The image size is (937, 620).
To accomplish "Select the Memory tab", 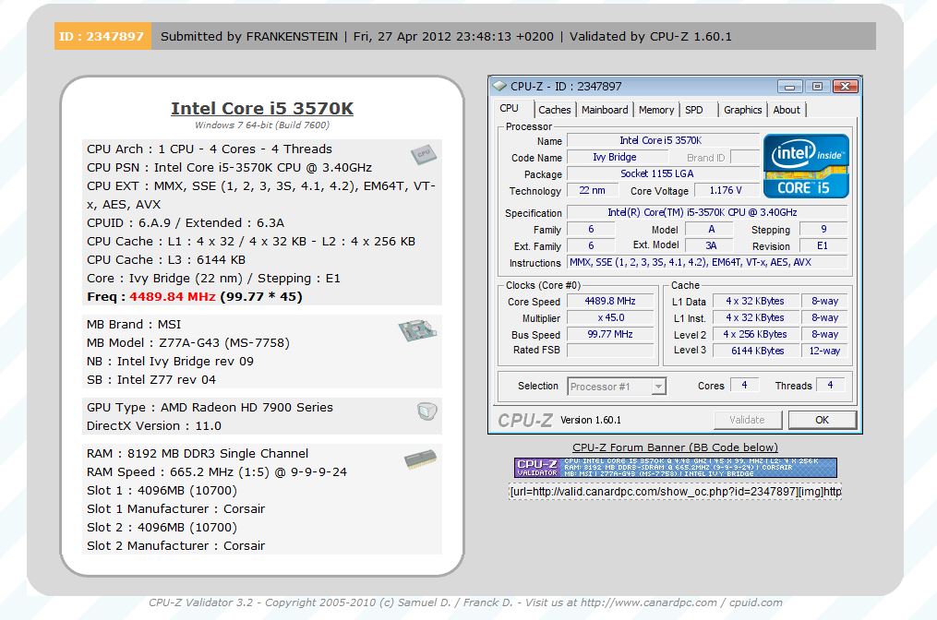I will 656,110.
